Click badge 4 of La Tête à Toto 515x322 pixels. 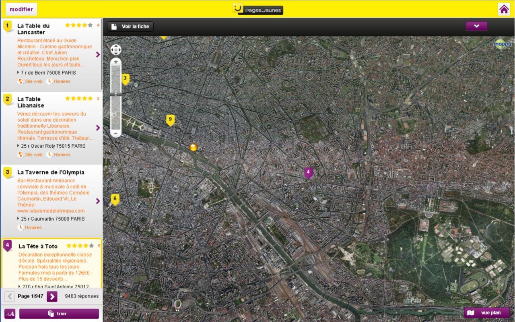point(8,246)
